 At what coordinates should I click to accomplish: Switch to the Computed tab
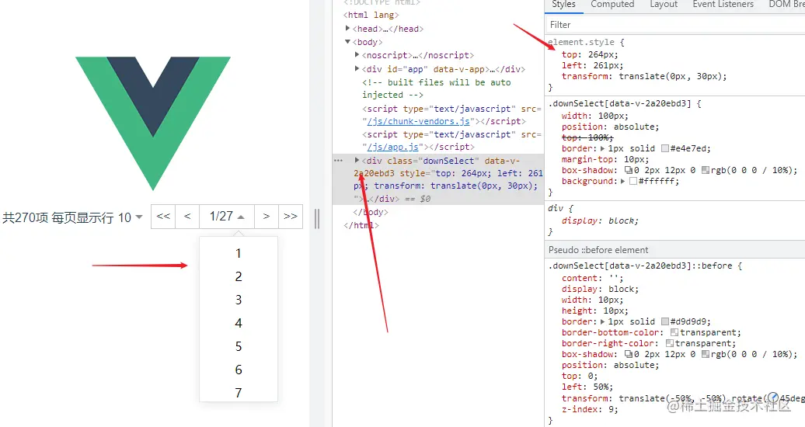612,4
